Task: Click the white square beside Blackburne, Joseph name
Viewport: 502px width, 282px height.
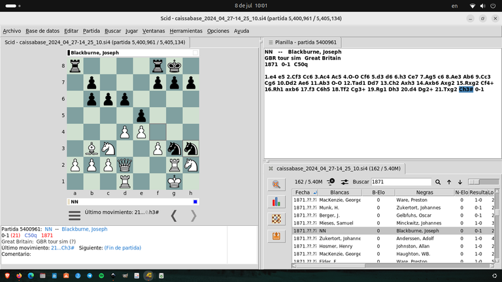Action: (195, 53)
